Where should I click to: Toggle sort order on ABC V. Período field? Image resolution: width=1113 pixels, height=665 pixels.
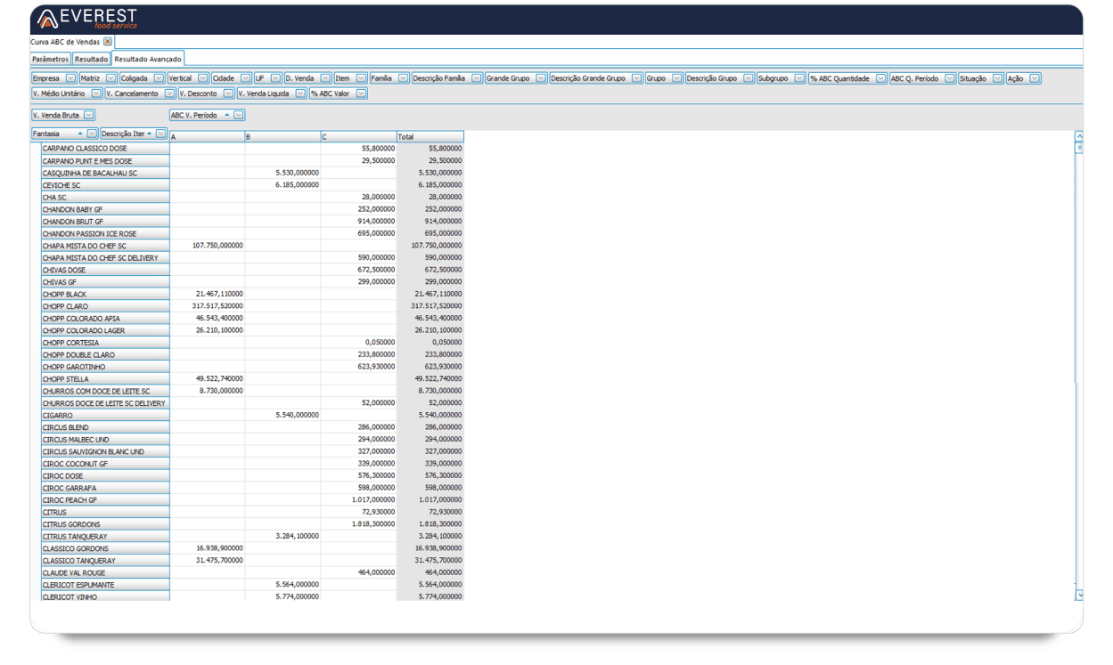[227, 115]
